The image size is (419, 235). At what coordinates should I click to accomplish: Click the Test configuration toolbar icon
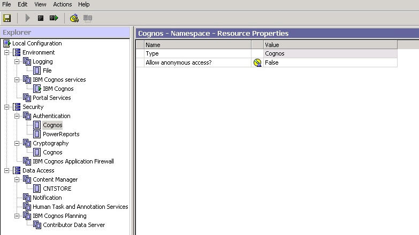point(74,18)
